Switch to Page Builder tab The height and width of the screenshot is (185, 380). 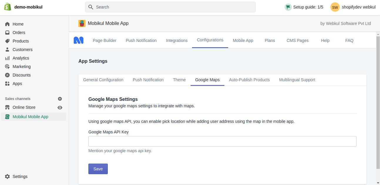(105, 40)
